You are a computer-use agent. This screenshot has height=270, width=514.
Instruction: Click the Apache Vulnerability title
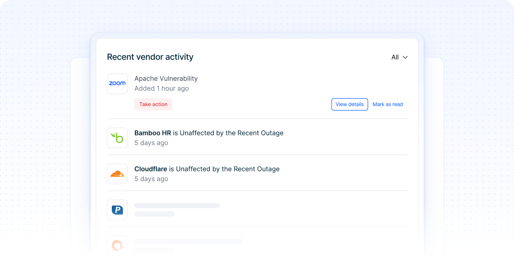pyautogui.click(x=166, y=78)
